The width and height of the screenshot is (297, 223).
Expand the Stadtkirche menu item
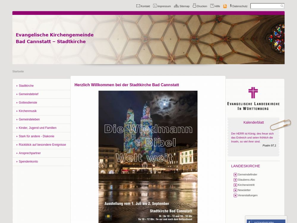pyautogui.click(x=26, y=86)
